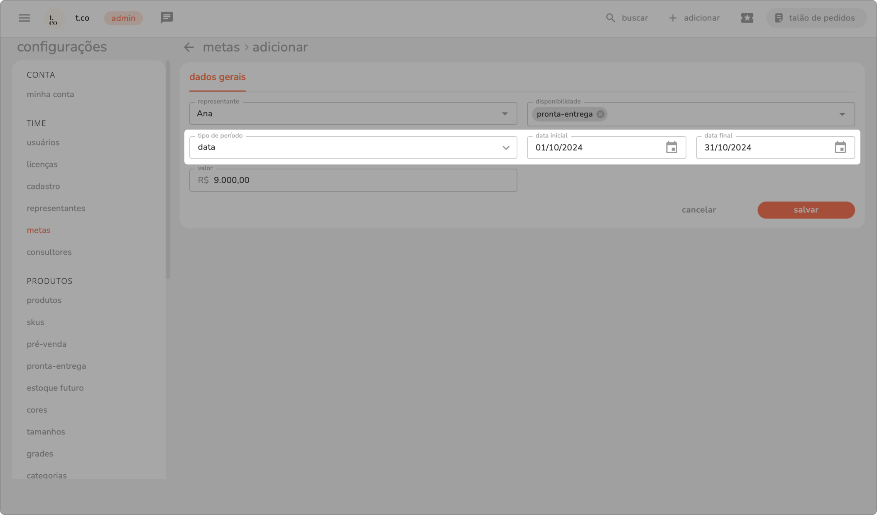Click the valor input field
The height and width of the screenshot is (515, 877).
click(353, 180)
